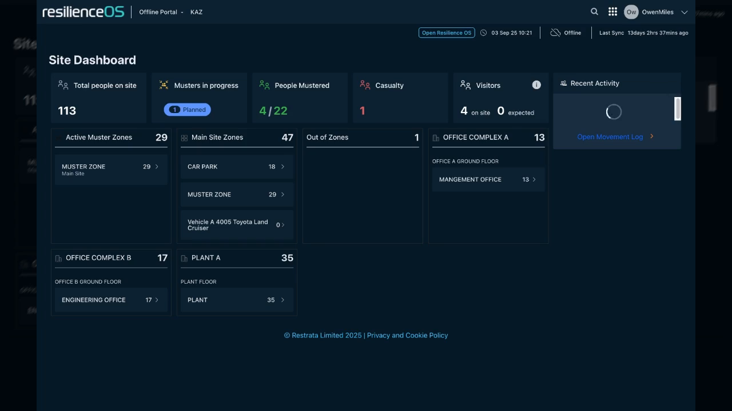Click the Musters in progress icon
The width and height of the screenshot is (732, 411).
point(164,85)
